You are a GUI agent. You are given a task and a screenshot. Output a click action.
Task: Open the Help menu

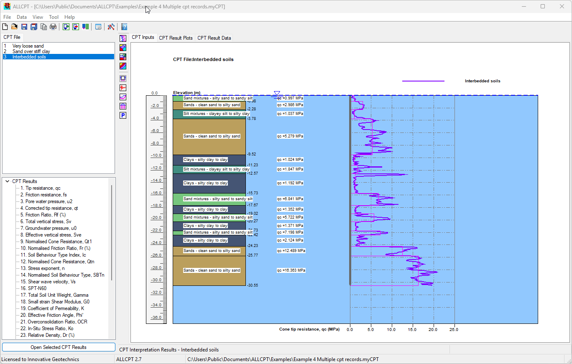[70, 17]
